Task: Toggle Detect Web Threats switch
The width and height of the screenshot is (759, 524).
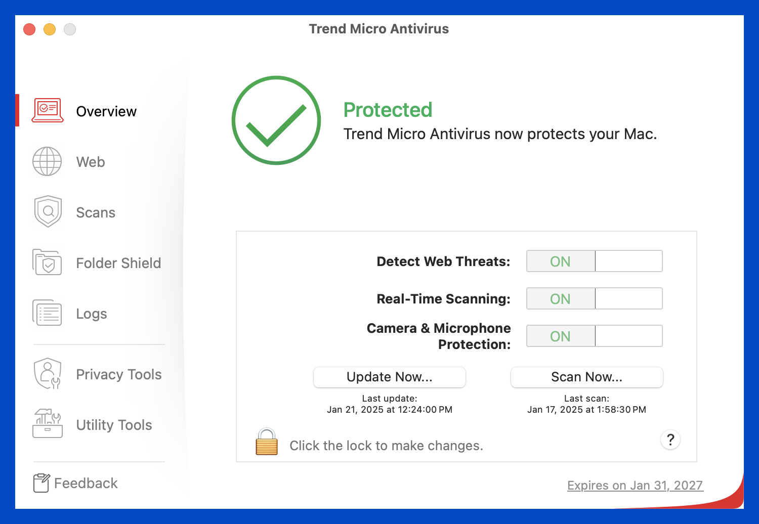Action: pyautogui.click(x=594, y=261)
